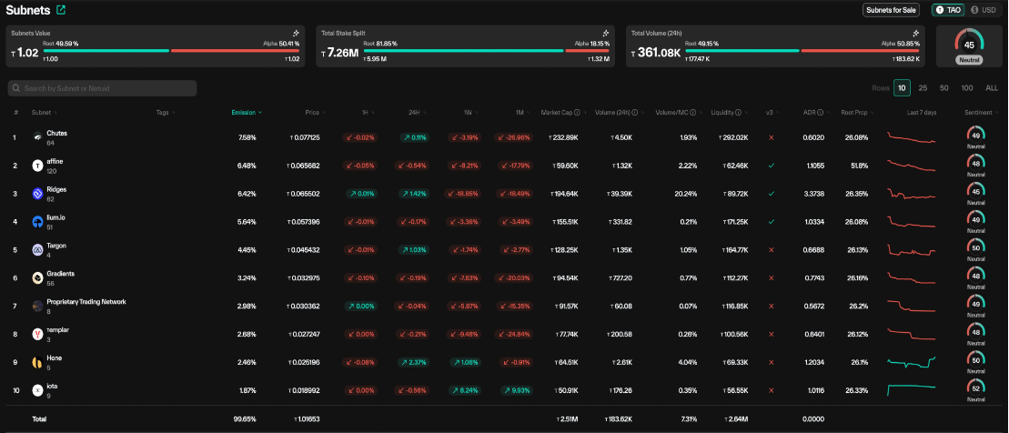Click the Ridges subnet logo icon

(38, 194)
